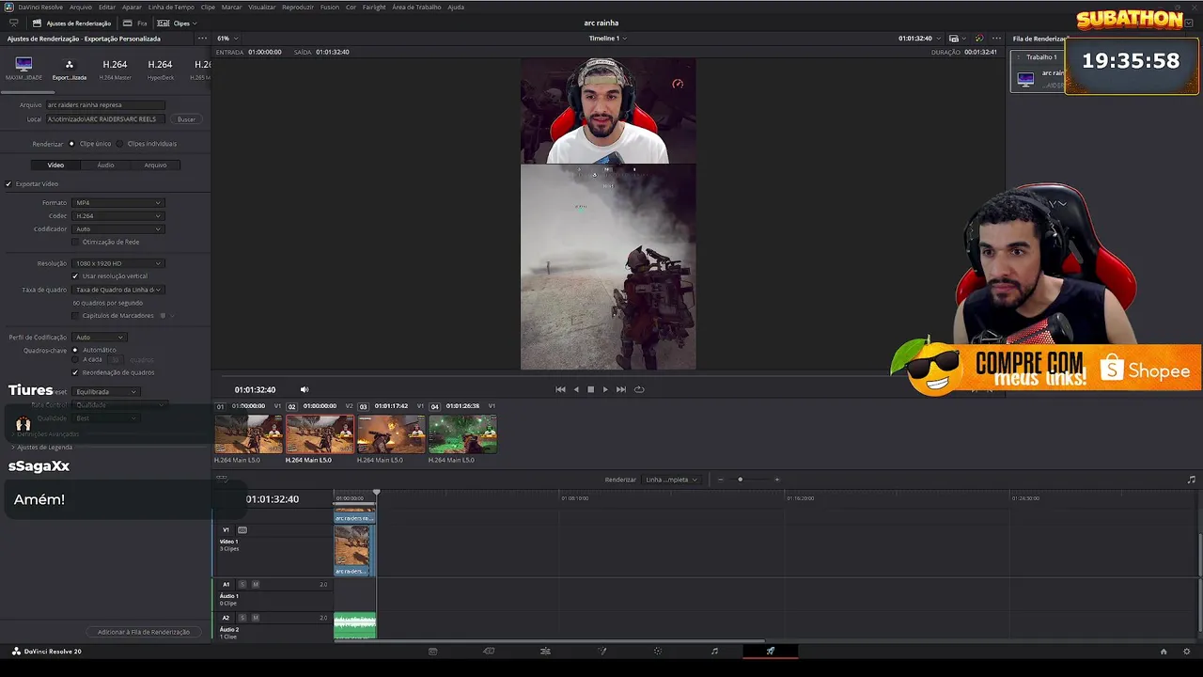This screenshot has width=1203, height=677.
Task: Open the Formato MP4 dropdown
Action: pyautogui.click(x=118, y=203)
